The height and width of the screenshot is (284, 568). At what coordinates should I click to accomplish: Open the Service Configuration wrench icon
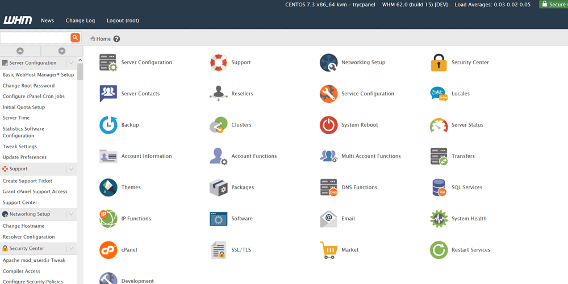[x=328, y=94]
